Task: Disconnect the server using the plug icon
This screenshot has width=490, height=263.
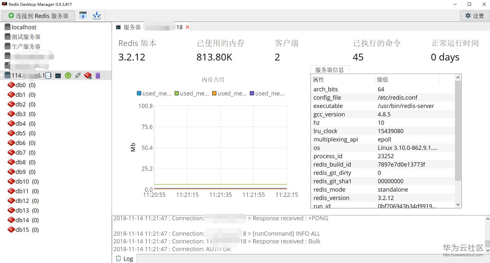Action: [78, 76]
